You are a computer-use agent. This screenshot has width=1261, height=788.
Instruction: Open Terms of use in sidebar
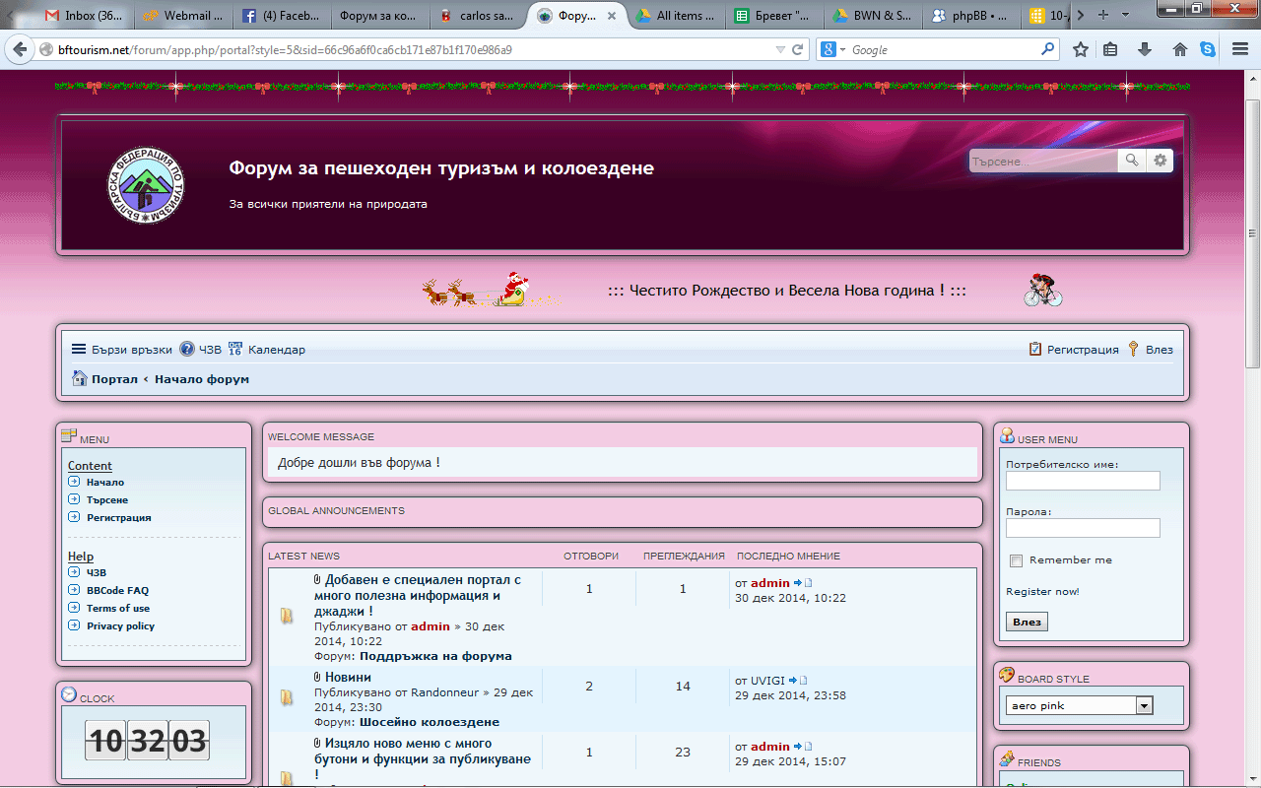[x=118, y=609]
